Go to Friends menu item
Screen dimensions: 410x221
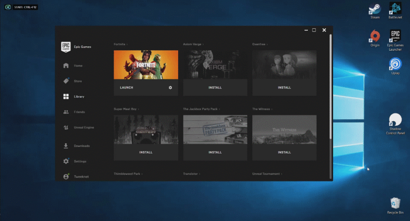pos(79,112)
